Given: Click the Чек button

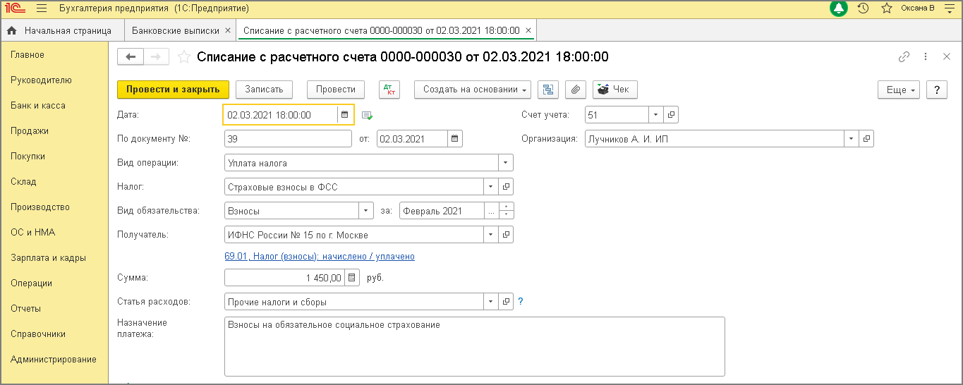Looking at the screenshot, I should tap(615, 90).
